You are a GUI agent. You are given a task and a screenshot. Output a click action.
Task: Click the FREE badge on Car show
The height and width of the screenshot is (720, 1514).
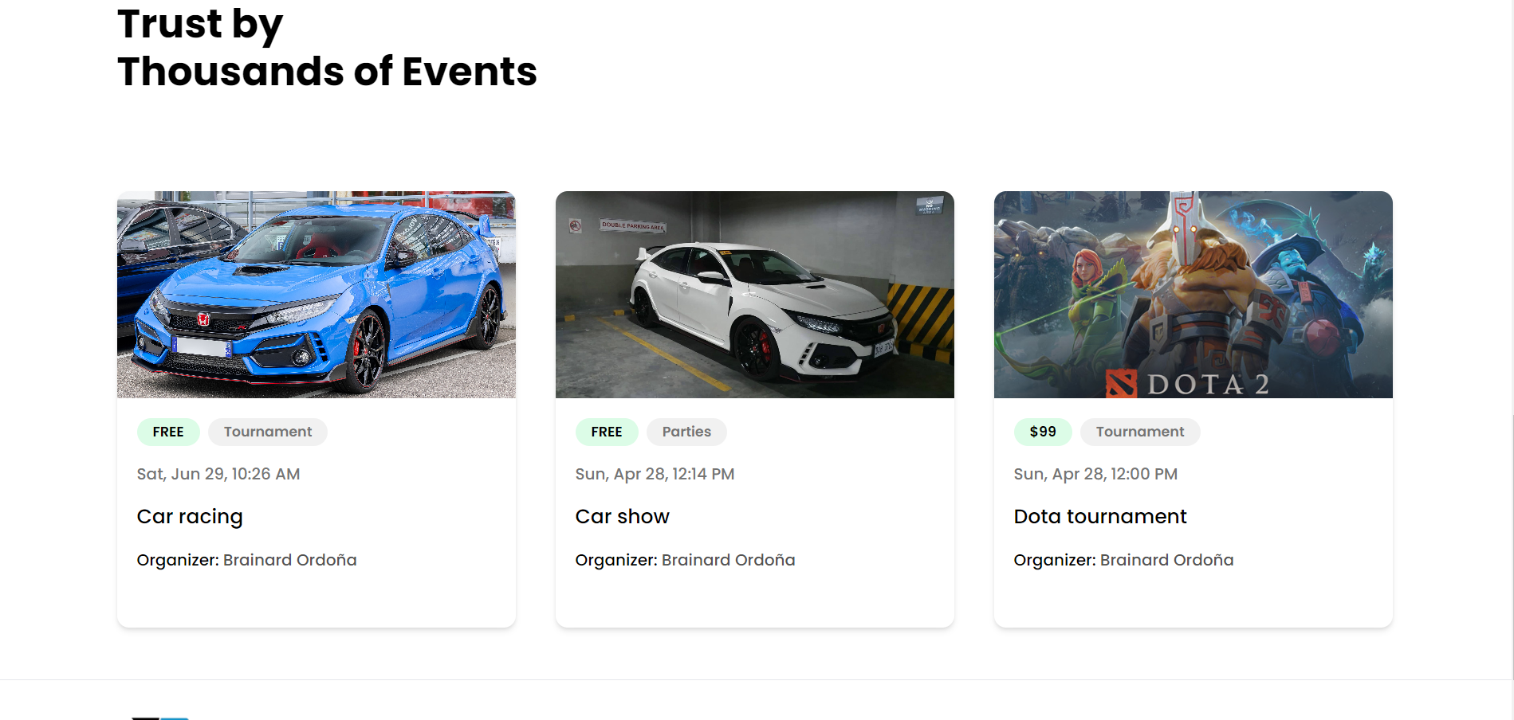pyautogui.click(x=607, y=432)
